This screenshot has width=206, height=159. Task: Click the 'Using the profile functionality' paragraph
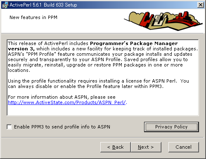98,83
